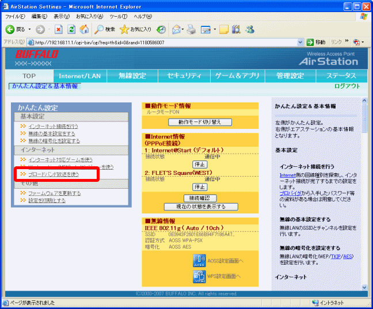373x309 pixels.
Task: Open the ファイル(F) menu
Action: [x=15, y=17]
